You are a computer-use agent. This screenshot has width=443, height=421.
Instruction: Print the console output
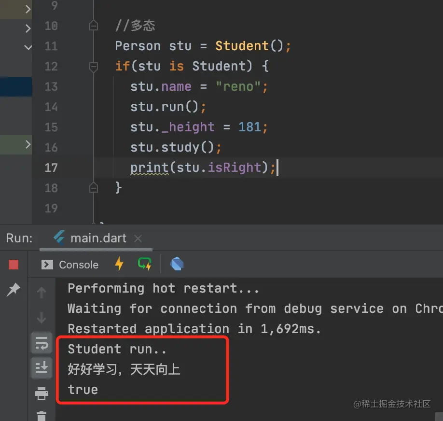(42, 393)
